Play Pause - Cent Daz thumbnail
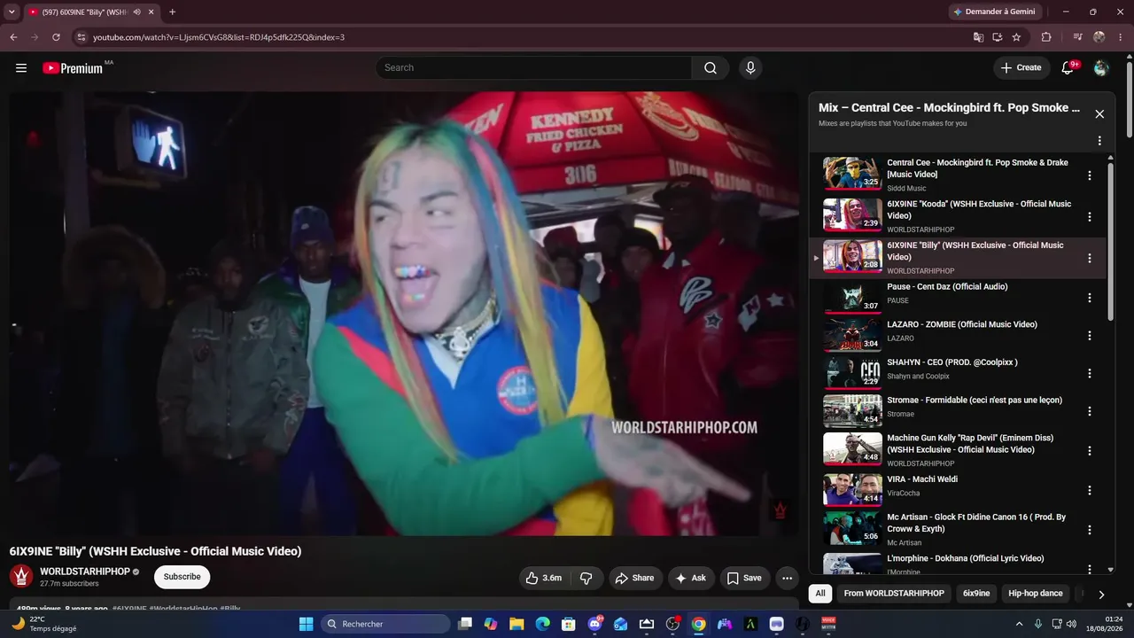 click(852, 297)
